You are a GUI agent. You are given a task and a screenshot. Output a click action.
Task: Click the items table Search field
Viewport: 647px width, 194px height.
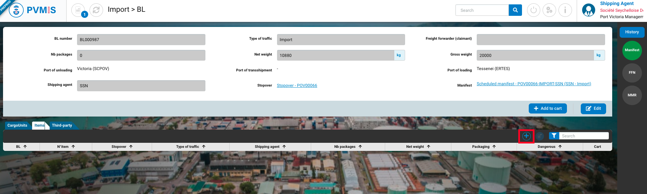coord(583,136)
